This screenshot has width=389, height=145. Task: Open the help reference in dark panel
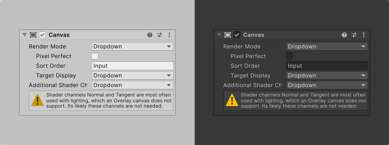[x=344, y=35]
